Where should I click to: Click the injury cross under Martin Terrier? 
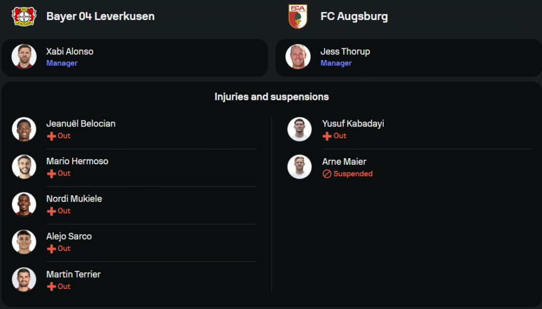(51, 286)
